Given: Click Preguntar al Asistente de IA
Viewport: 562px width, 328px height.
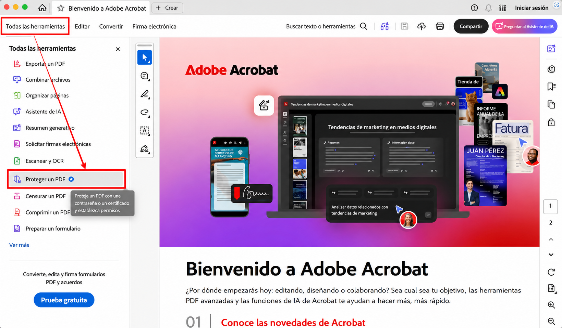Looking at the screenshot, I should coord(524,26).
